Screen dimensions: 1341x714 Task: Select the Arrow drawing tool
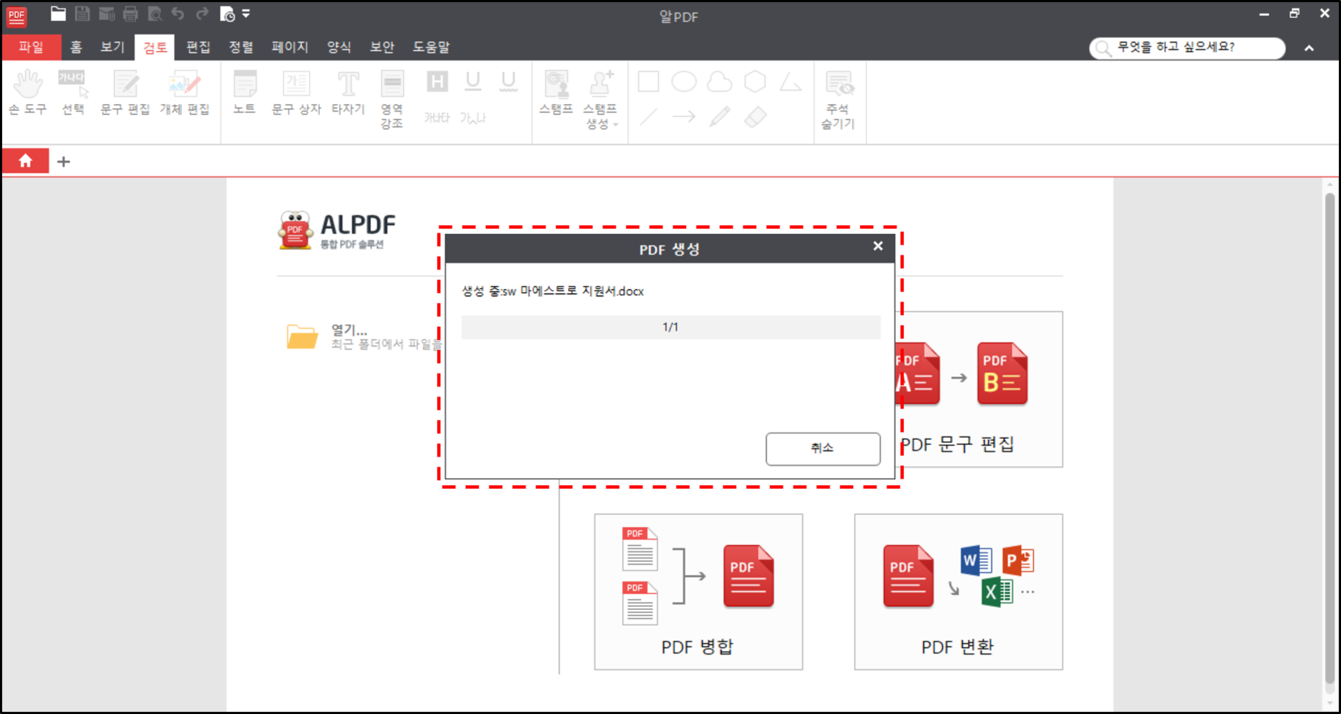(x=684, y=117)
